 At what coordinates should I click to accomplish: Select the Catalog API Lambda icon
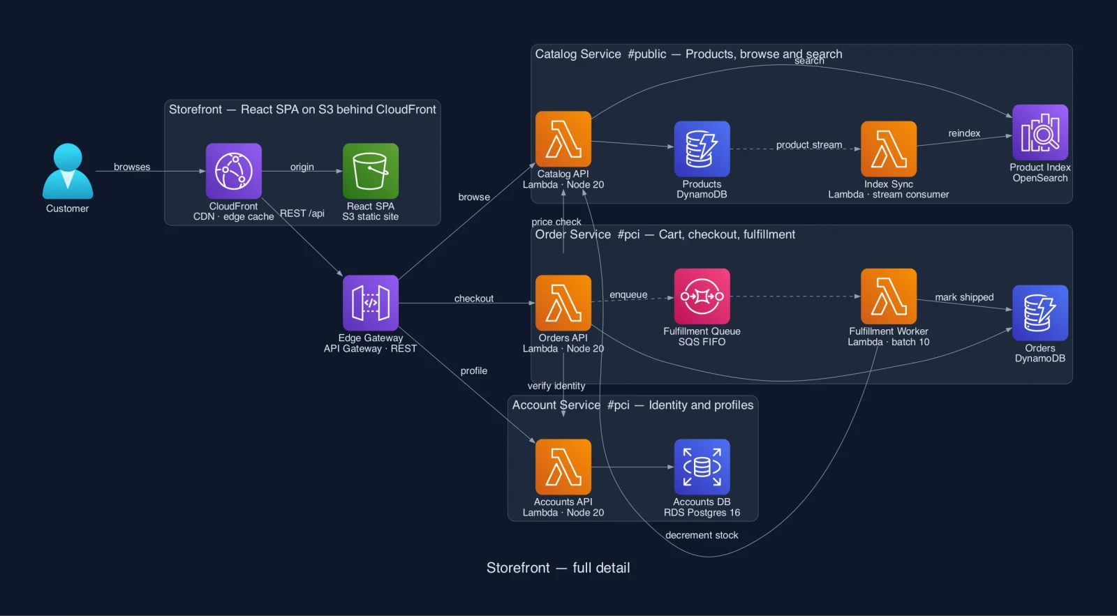[x=563, y=139]
